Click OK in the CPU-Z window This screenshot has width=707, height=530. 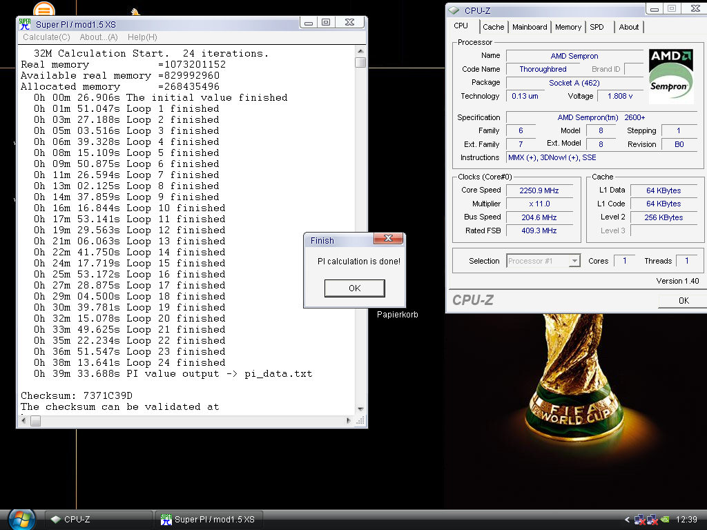684,301
